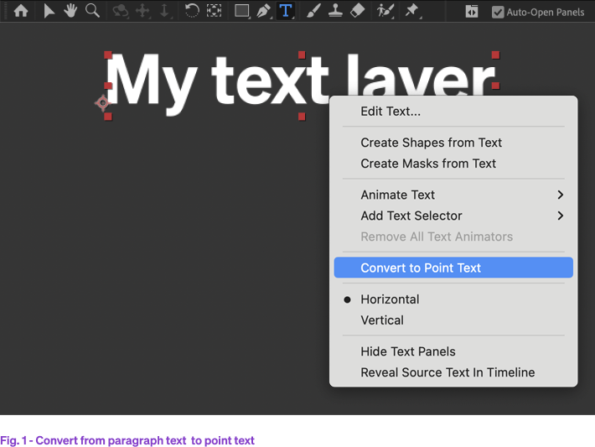The width and height of the screenshot is (595, 447).
Task: Select the Pen tool
Action: 264,11
